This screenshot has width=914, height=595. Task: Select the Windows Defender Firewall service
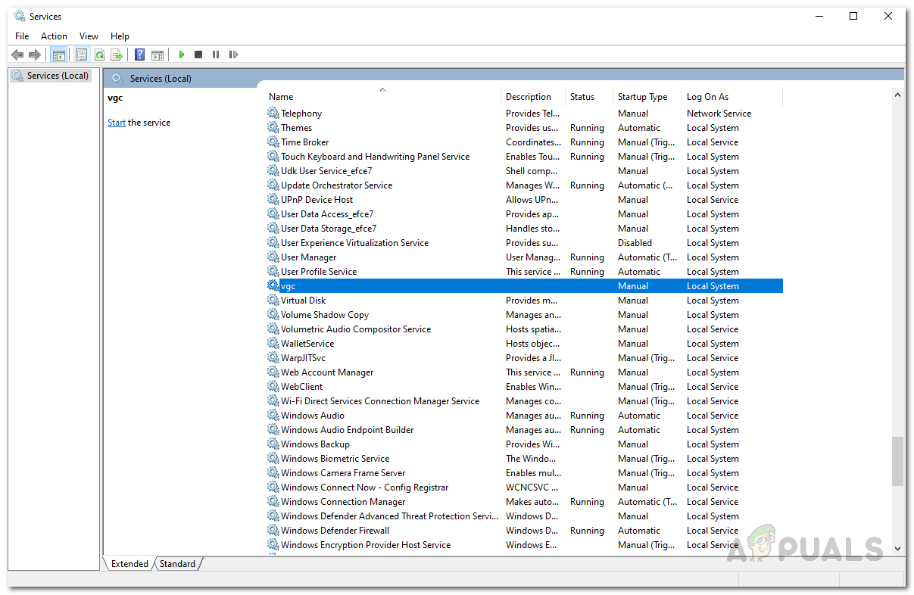click(x=335, y=531)
